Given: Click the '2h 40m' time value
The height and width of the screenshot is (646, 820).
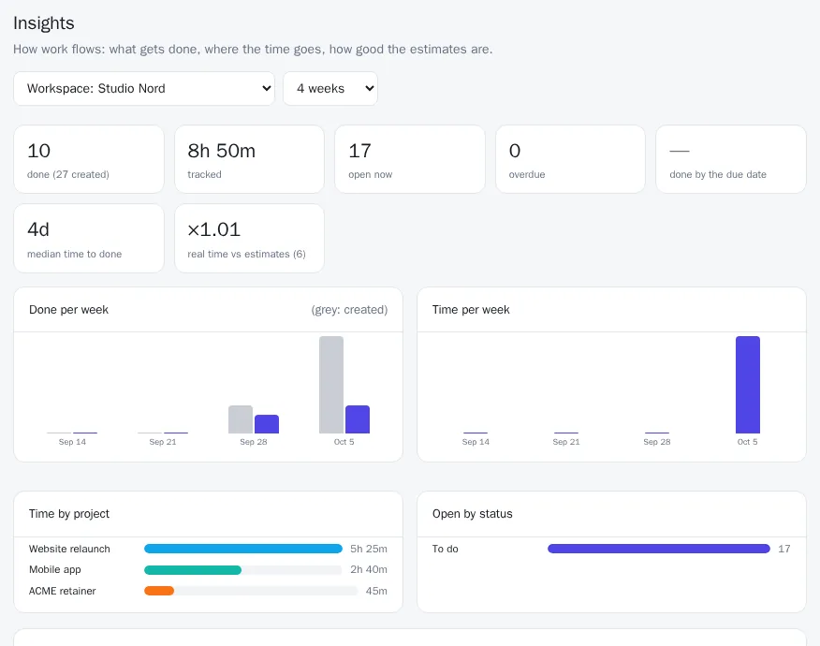Looking at the screenshot, I should coord(369,569).
